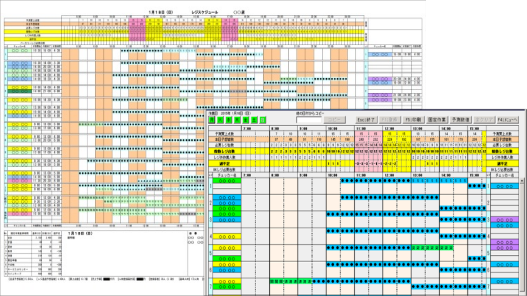This screenshot has width=527, height=296.
Task: Open the 固定作業 fixed tasks button
Action: pyautogui.click(x=437, y=119)
